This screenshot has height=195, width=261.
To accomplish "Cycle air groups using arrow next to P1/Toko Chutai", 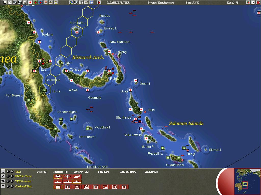I will [x=11, y=176].
